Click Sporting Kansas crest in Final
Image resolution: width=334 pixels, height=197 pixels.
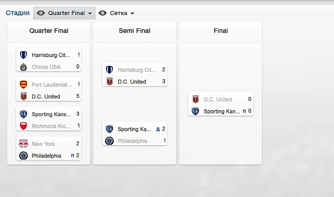point(195,111)
